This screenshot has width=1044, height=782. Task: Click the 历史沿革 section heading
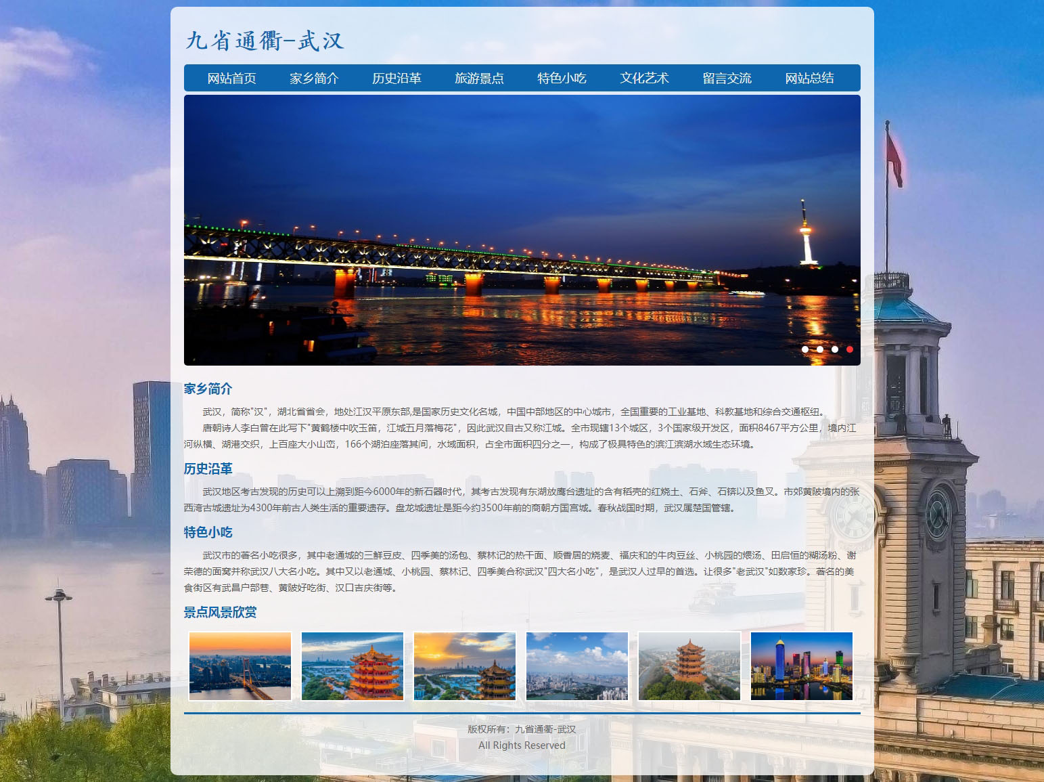click(208, 469)
